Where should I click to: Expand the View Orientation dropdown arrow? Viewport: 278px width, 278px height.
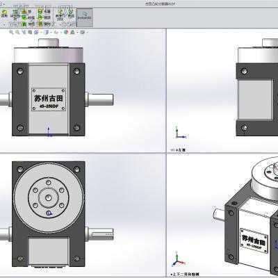(x=41, y=32)
